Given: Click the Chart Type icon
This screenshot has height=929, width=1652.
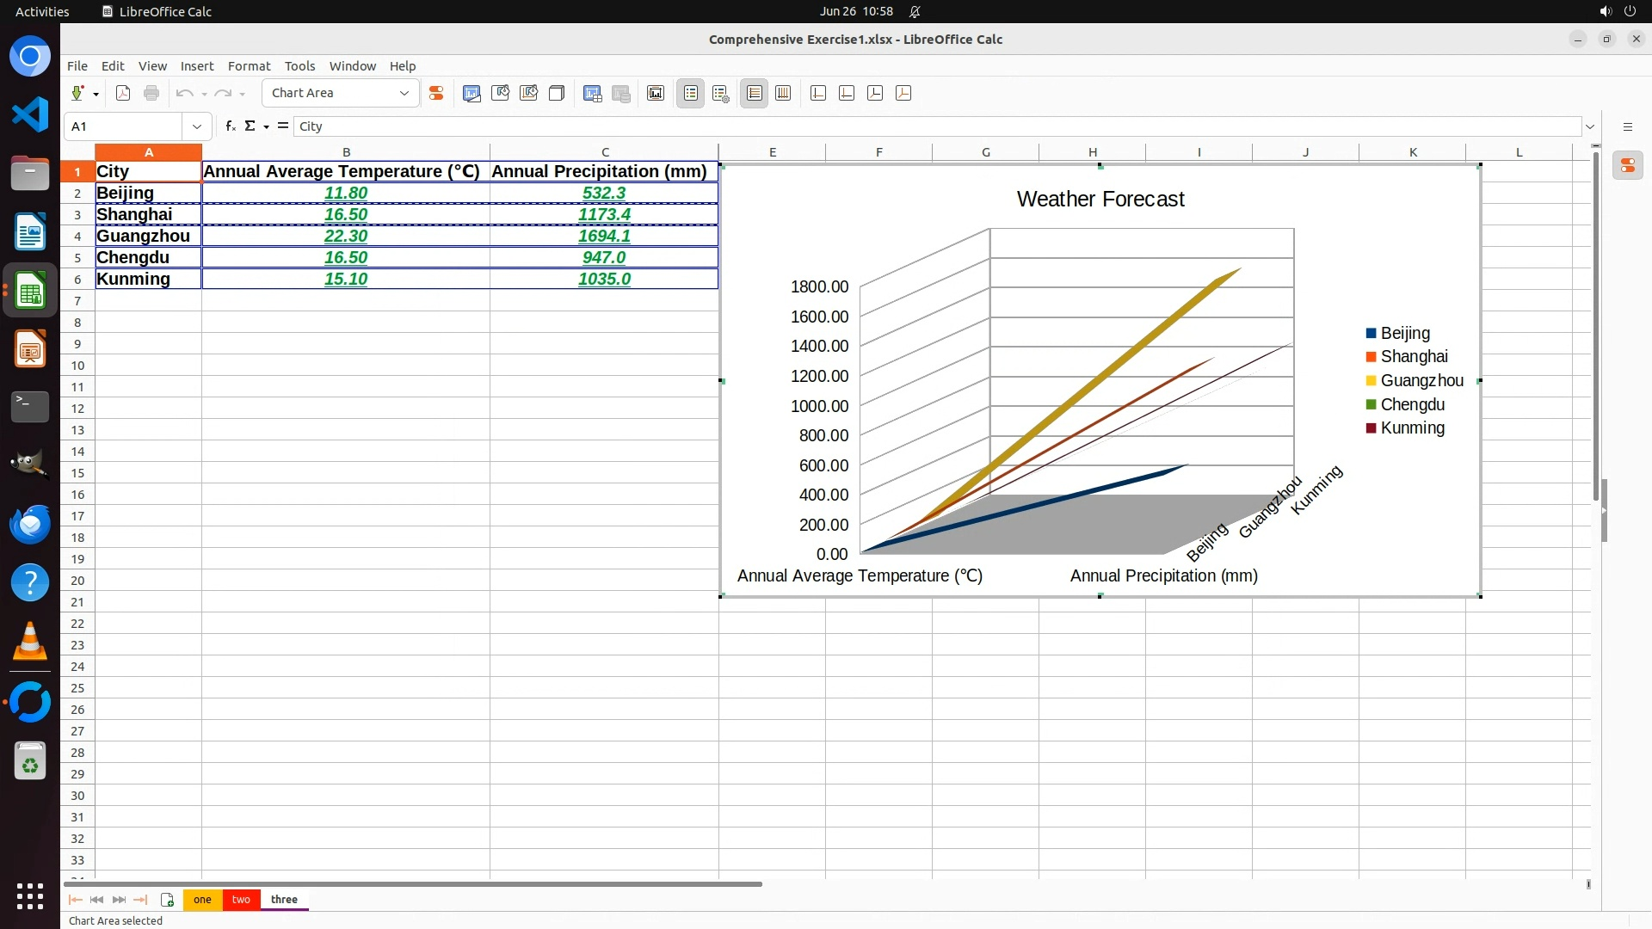Looking at the screenshot, I should coord(472,93).
